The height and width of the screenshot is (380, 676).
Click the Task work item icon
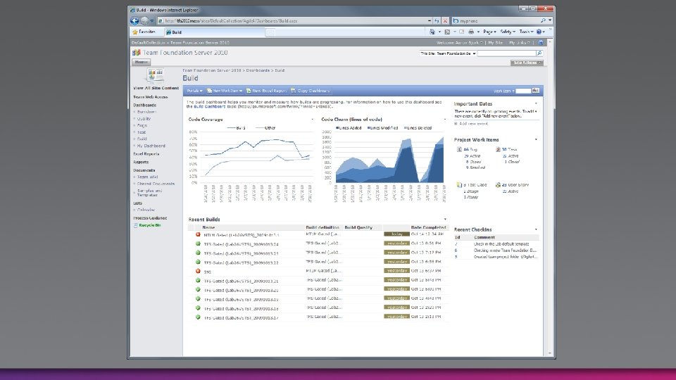pos(498,149)
